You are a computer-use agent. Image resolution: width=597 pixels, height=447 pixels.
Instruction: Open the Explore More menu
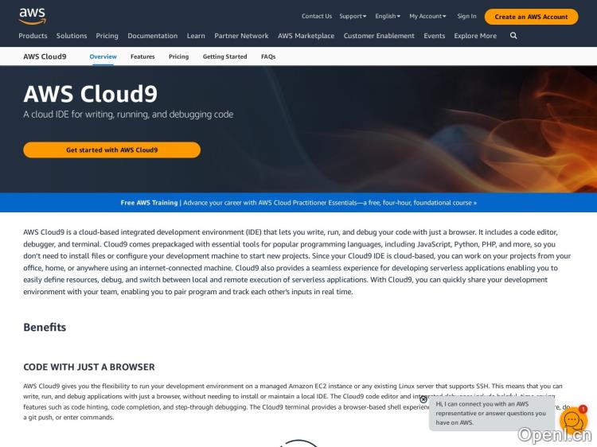(x=475, y=36)
